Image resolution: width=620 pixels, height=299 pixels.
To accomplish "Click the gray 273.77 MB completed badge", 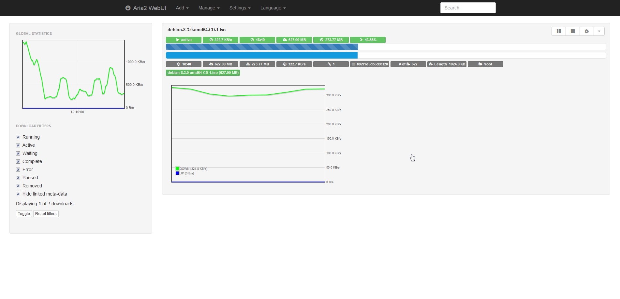I will (x=257, y=64).
